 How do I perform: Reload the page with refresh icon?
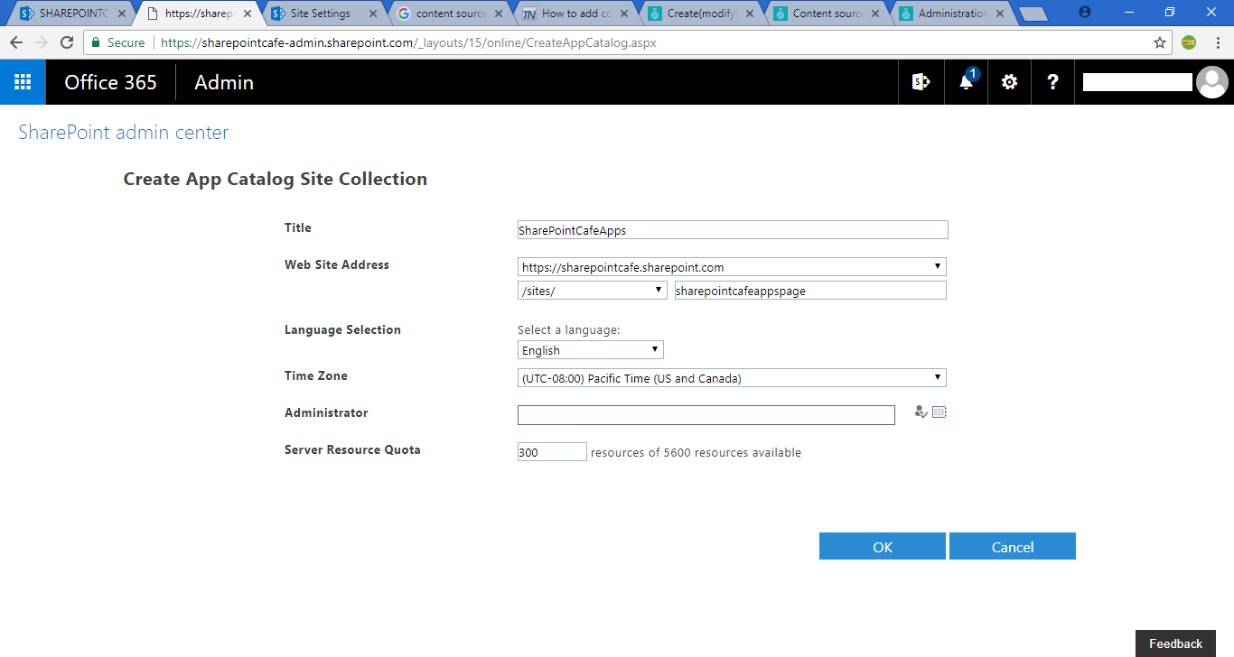pos(67,42)
